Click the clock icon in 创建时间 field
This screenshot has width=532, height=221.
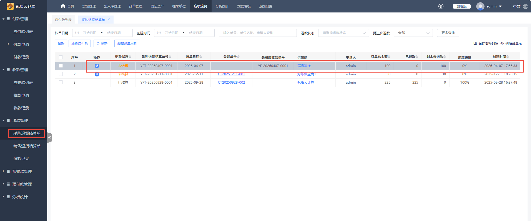(x=159, y=33)
